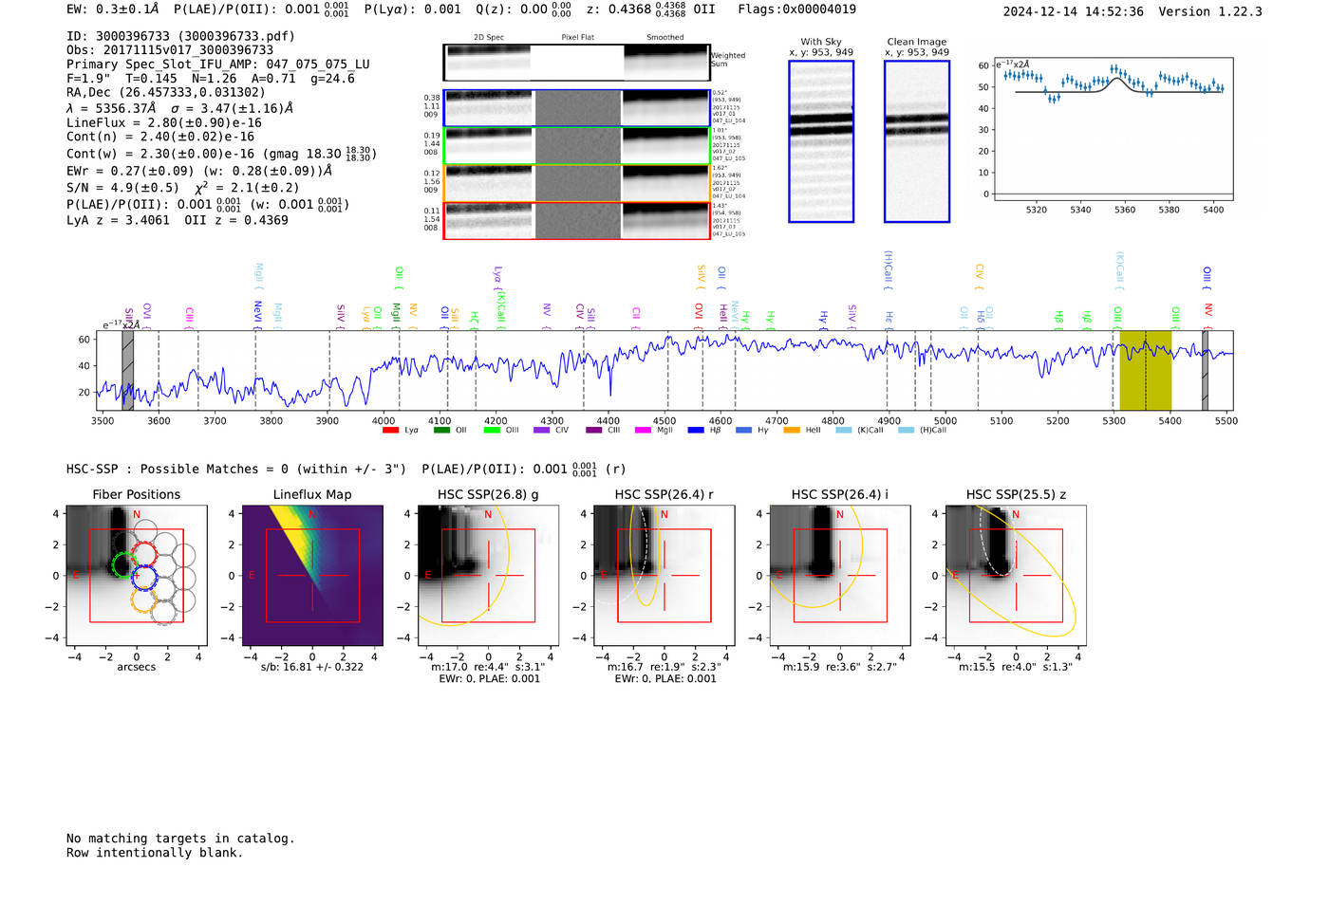
Task: Click the hatched gray region near 3550
Action: (x=127, y=370)
